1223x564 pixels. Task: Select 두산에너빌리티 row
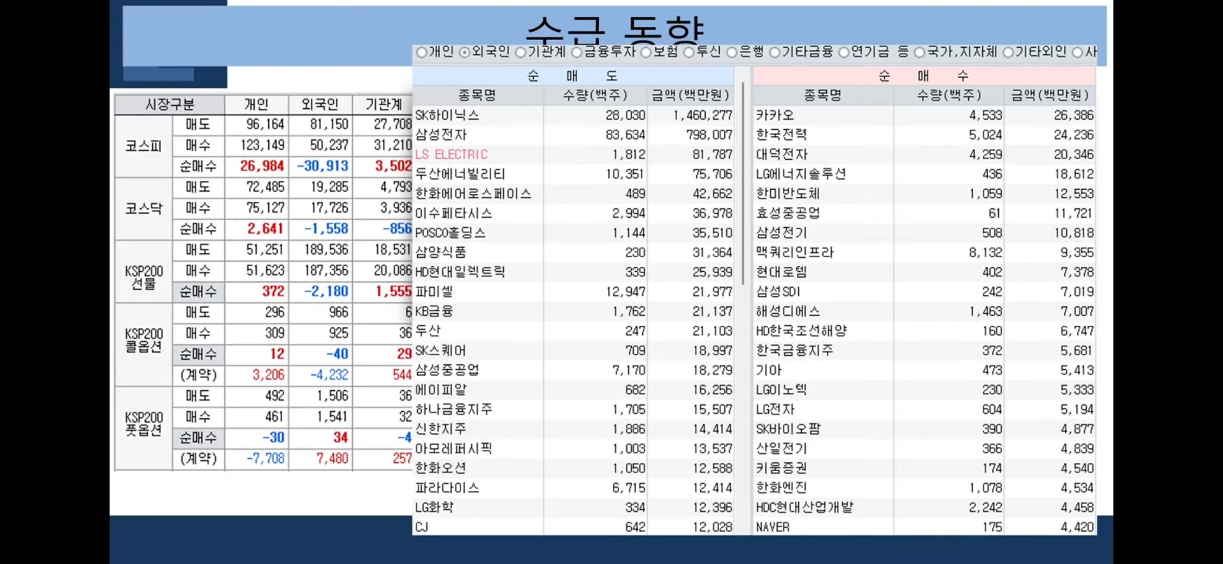573,174
